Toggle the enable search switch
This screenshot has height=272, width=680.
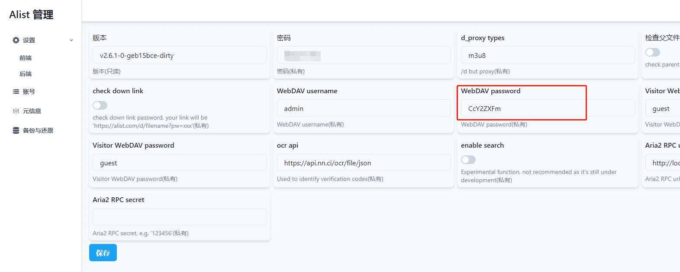pyautogui.click(x=468, y=160)
